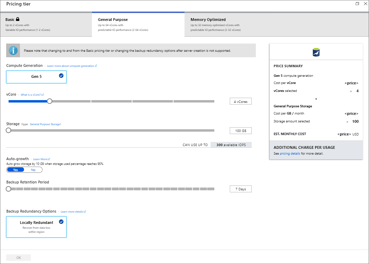This screenshot has height=264, width=369.
Task: Click the 4 vCores value field
Action: [x=240, y=101]
